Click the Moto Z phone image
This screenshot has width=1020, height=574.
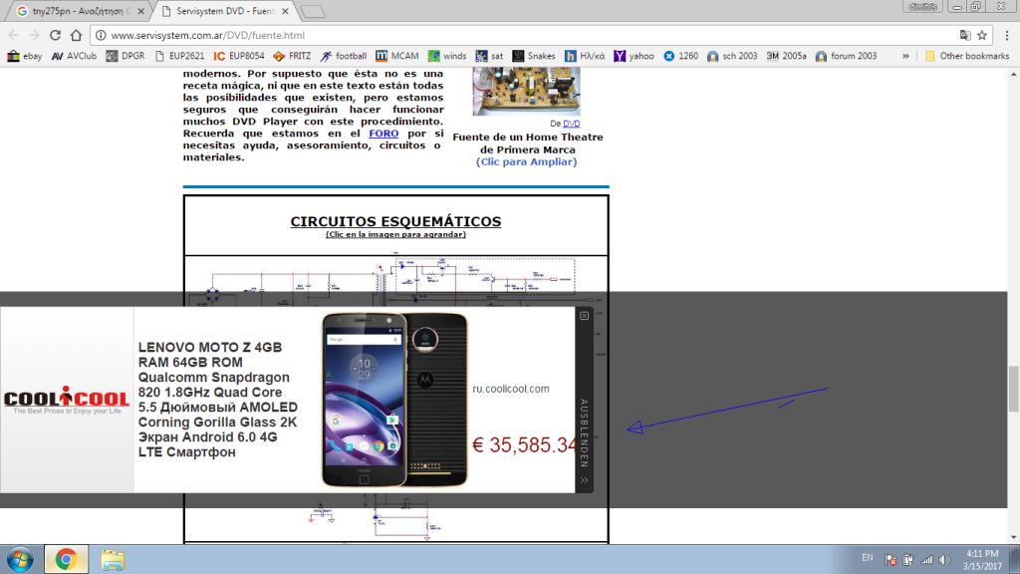[394, 400]
